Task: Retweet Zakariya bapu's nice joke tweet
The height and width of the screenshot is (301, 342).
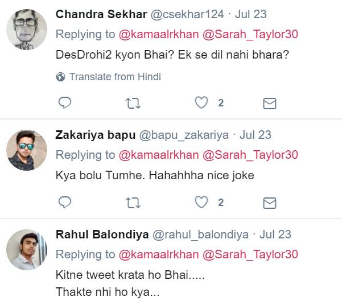Action: (133, 202)
